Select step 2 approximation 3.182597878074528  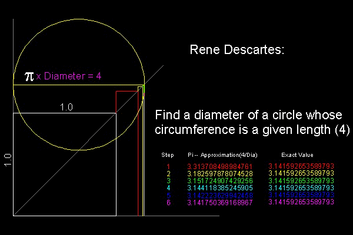[219, 174]
